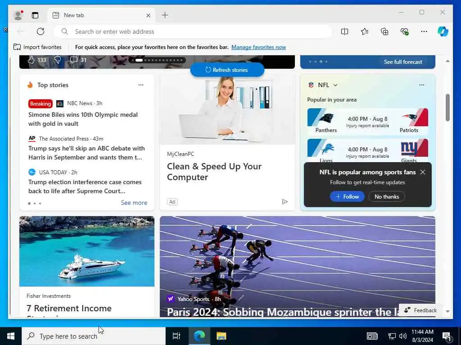
Task: Click the Refresh stories button
Action: (227, 70)
